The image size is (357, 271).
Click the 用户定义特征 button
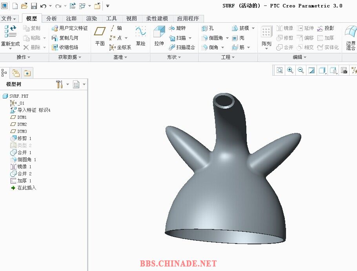point(70,28)
